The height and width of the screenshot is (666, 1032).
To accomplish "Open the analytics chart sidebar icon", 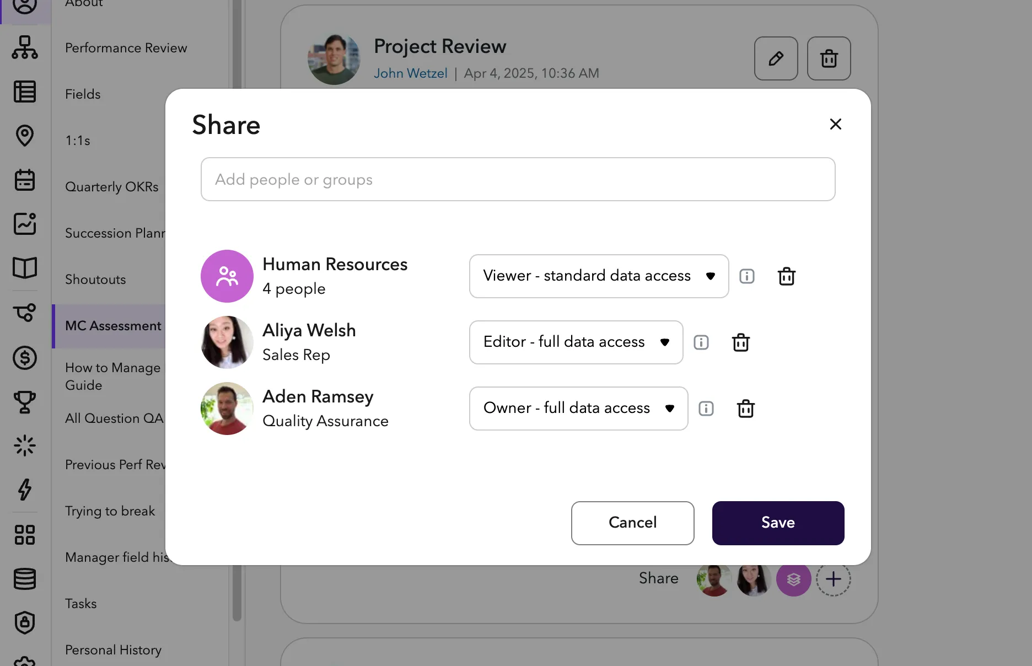I will tap(25, 224).
